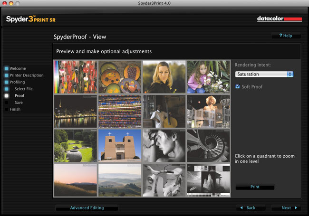Click the Spyder3Print SR logo

click(31, 19)
